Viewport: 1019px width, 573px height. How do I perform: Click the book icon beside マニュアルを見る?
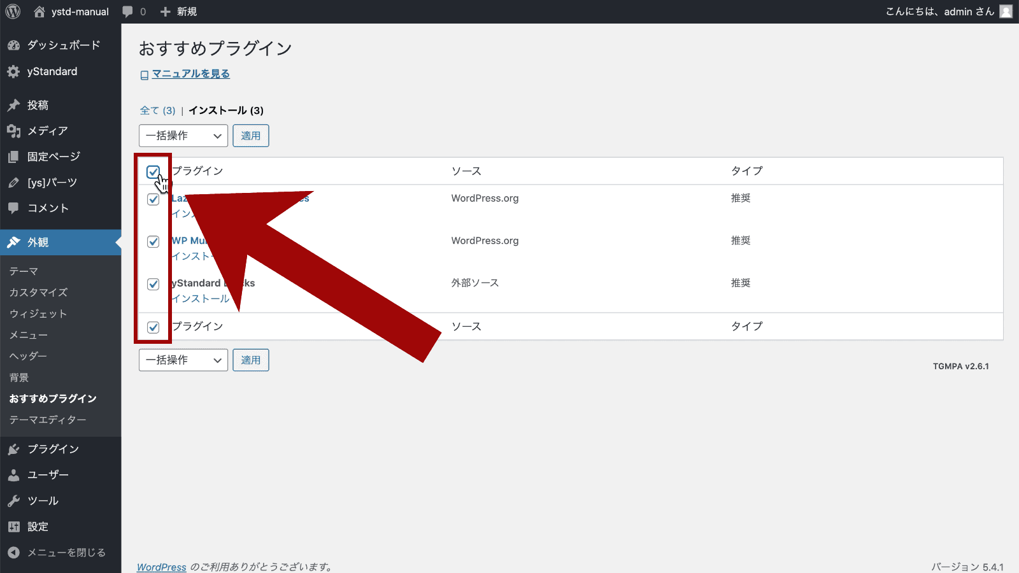pos(145,75)
